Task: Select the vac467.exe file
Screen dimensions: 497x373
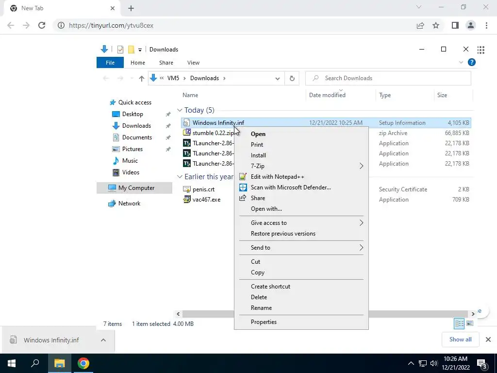Action: pos(206,200)
